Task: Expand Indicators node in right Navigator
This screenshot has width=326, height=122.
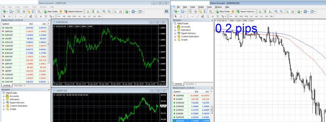Action: click(x=175, y=30)
